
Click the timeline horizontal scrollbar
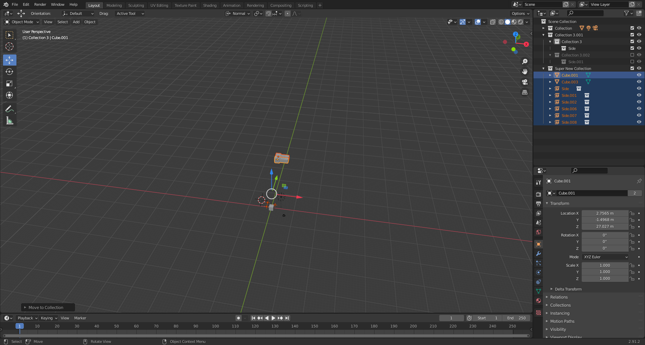266,335
